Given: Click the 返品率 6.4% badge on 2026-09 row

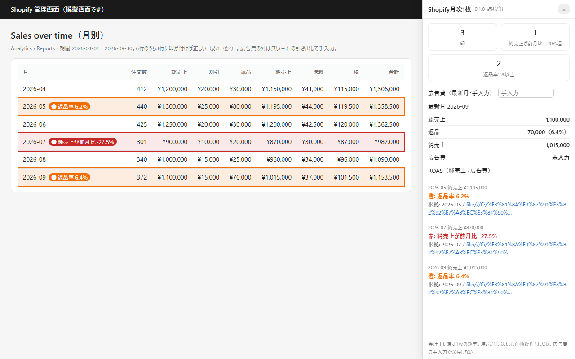Looking at the screenshot, I should pos(70,177).
